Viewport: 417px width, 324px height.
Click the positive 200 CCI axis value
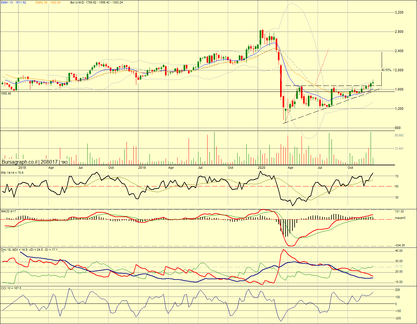(397, 290)
